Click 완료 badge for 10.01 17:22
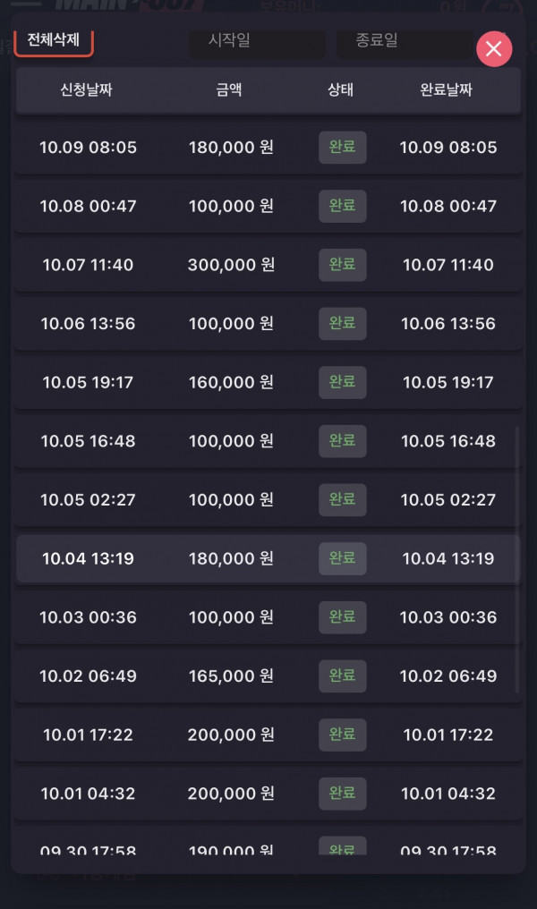Image resolution: width=537 pixels, height=909 pixels. point(342,735)
